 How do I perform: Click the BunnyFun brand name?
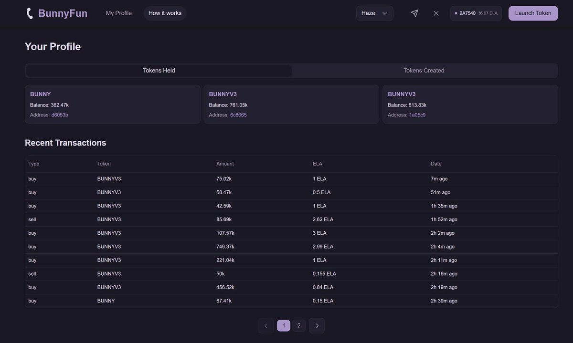[x=63, y=13]
